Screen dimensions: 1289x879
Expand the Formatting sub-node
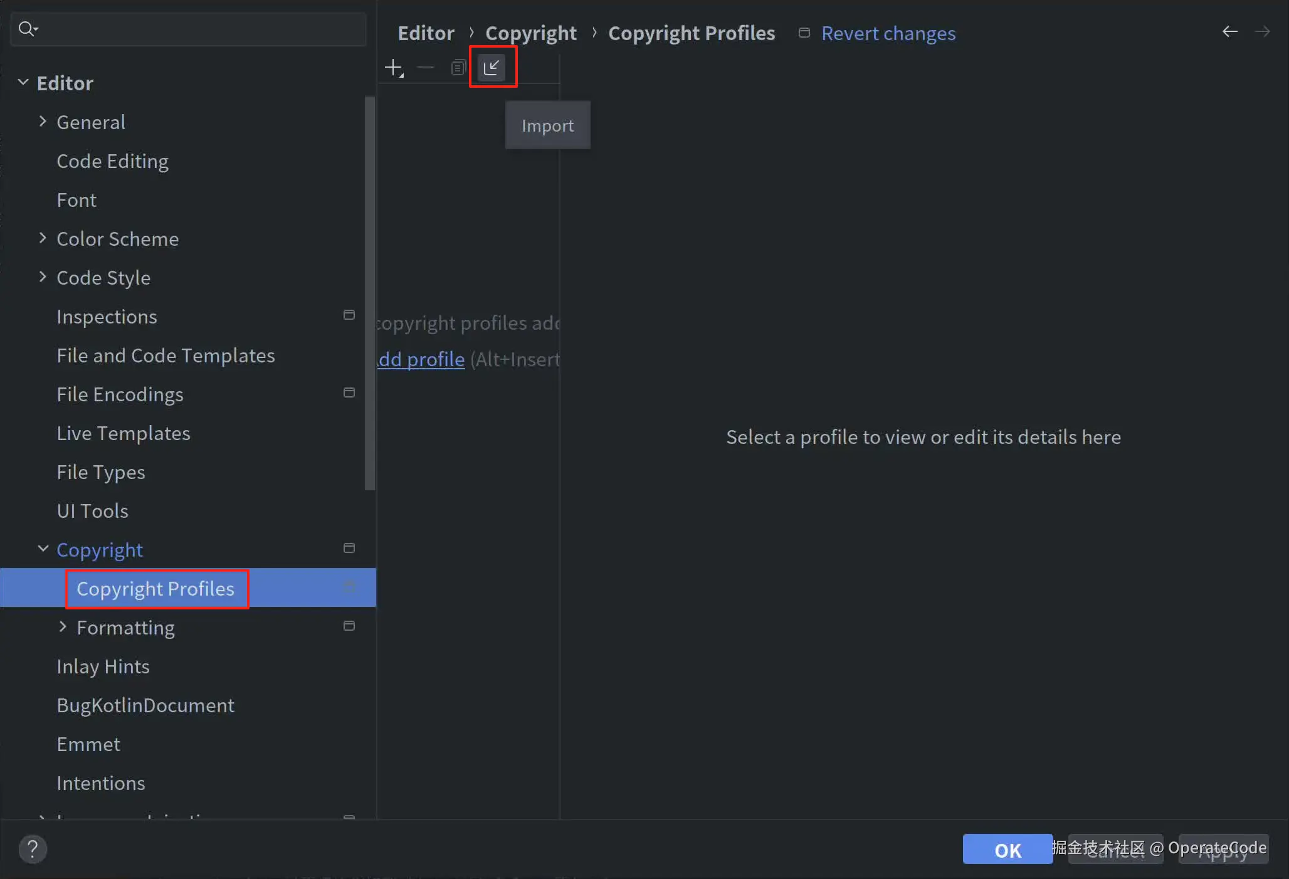(x=63, y=627)
